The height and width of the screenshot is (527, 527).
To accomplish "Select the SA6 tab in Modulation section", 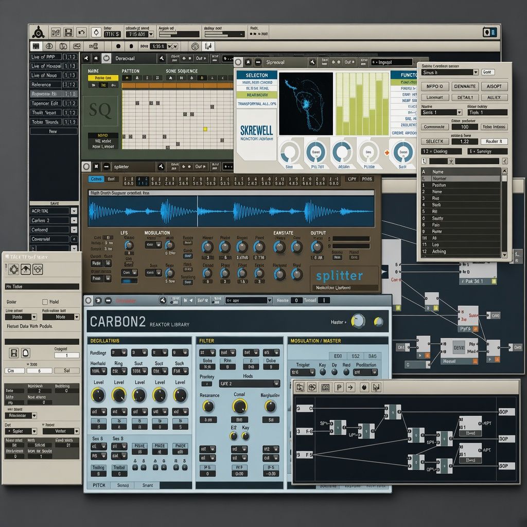I will 372,356.
